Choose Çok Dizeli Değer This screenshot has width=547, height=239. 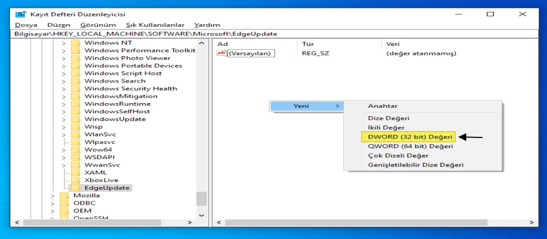pos(398,155)
